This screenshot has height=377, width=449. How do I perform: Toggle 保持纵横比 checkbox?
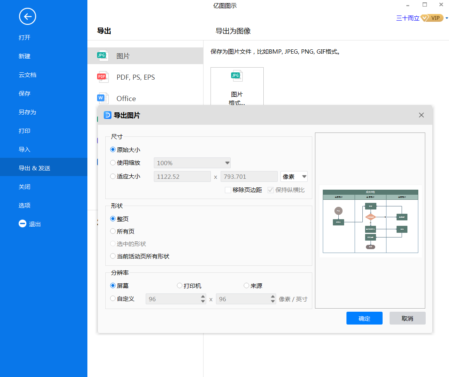271,190
